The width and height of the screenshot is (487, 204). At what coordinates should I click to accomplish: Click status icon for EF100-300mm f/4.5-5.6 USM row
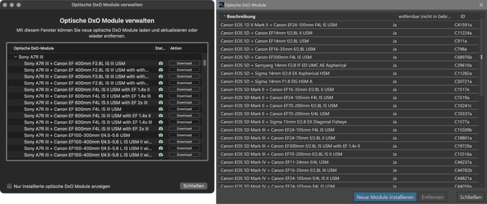coord(161,135)
